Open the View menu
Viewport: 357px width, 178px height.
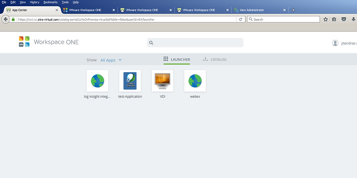pyautogui.click(x=23, y=2)
